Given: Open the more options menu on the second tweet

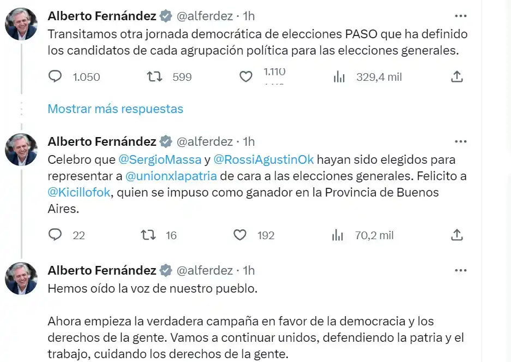Looking at the screenshot, I should click(461, 141).
